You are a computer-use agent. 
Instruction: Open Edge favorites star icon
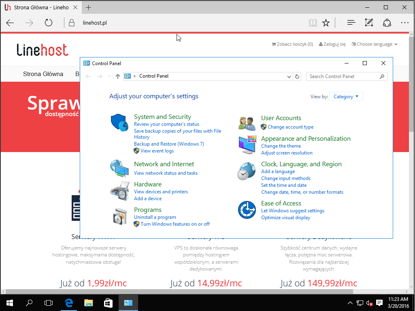[x=326, y=23]
